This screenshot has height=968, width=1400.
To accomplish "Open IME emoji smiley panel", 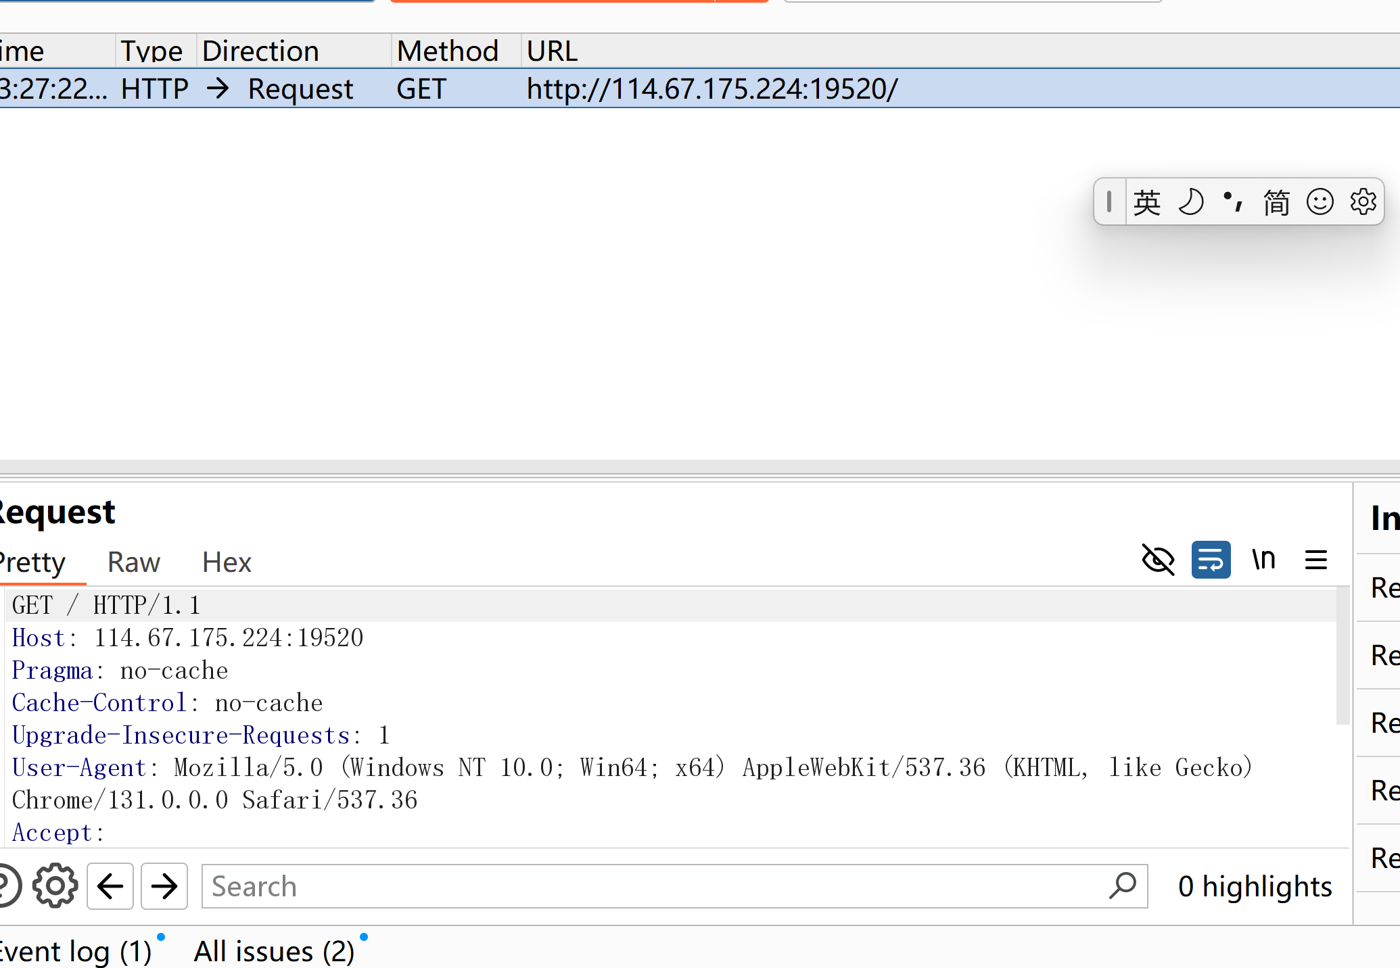I will coord(1320,202).
